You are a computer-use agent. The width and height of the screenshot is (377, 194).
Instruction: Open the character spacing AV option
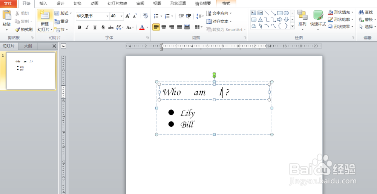point(120,27)
